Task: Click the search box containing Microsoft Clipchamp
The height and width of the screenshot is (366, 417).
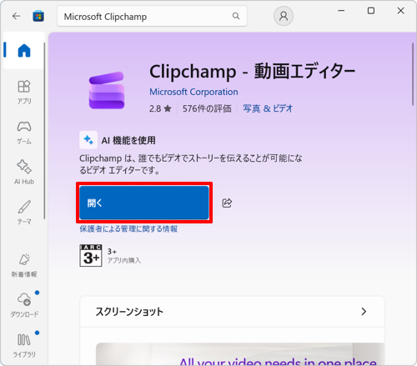Action: click(x=152, y=17)
